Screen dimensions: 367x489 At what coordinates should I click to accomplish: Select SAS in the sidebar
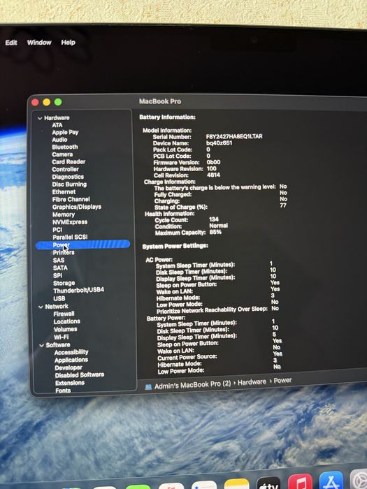[59, 260]
